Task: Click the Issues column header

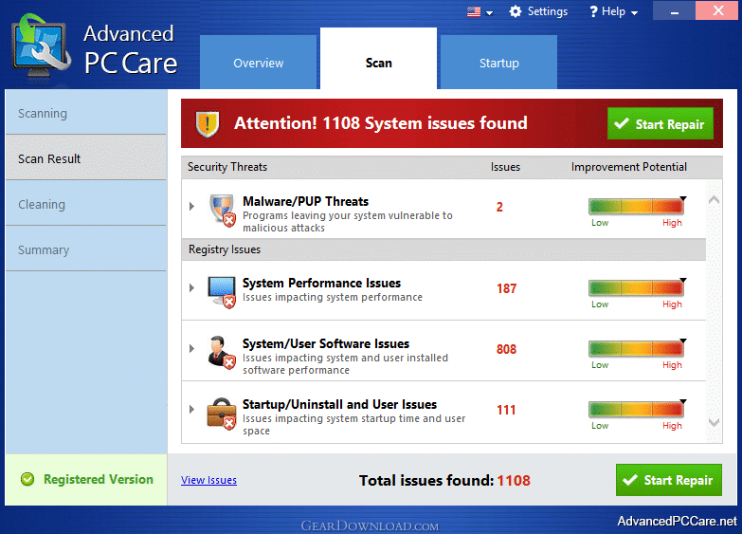Action: point(505,167)
